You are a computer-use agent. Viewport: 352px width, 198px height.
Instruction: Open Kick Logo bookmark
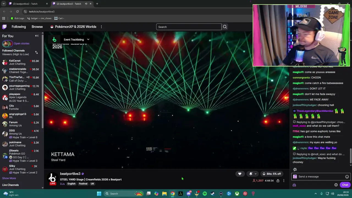pyautogui.click(x=17, y=18)
